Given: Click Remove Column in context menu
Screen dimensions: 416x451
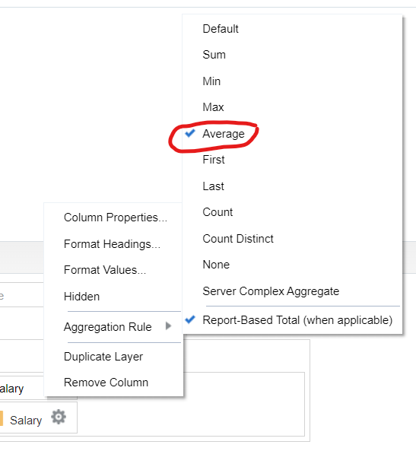Looking at the screenshot, I should (106, 383).
